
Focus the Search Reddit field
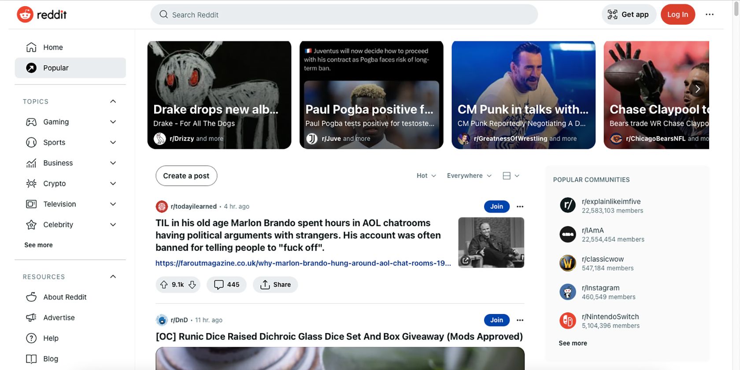[344, 15]
